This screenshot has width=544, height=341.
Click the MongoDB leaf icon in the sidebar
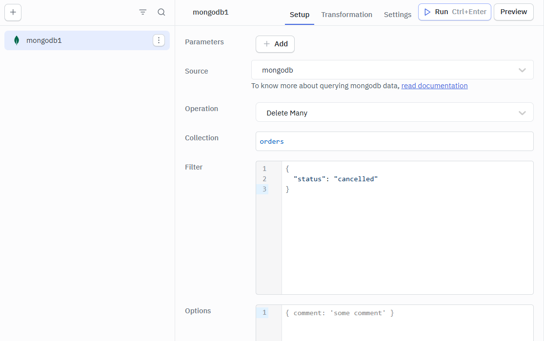17,40
